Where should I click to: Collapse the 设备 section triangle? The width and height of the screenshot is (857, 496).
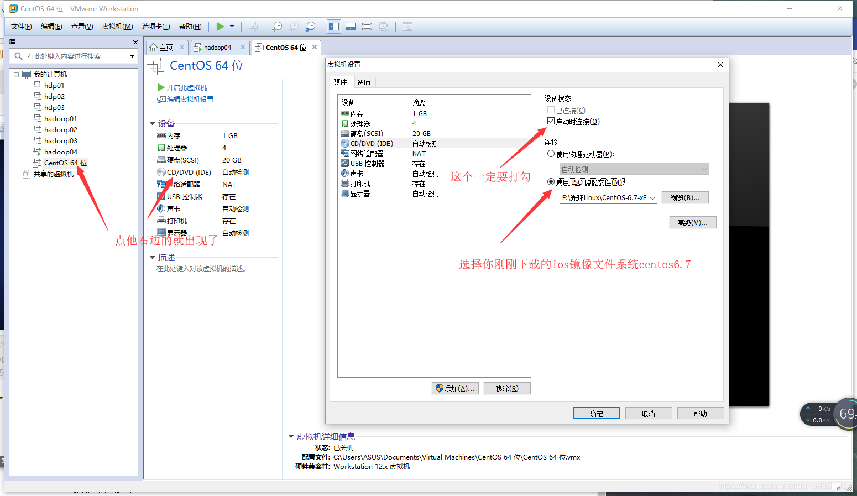coord(153,123)
